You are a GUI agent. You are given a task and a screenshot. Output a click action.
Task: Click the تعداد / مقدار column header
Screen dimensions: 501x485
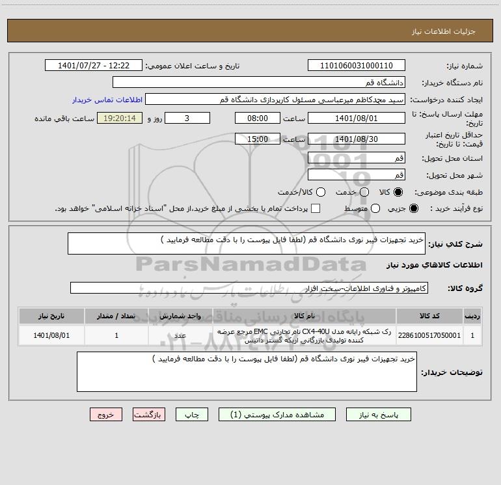pos(116,316)
